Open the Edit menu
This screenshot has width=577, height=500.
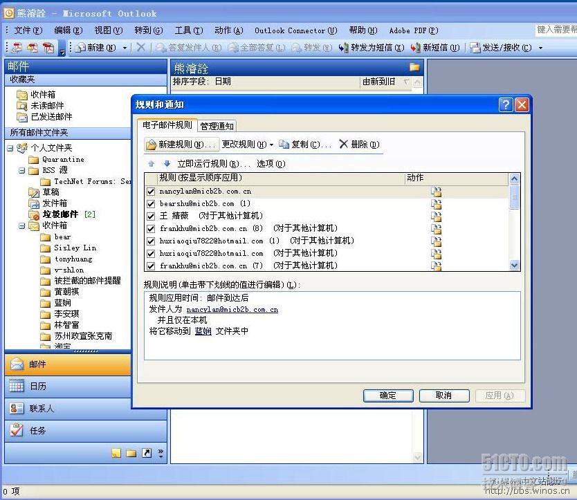(68, 30)
